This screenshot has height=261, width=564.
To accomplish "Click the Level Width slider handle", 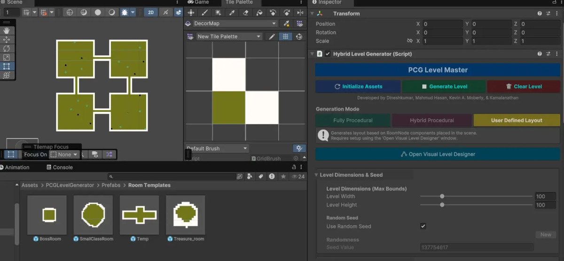I will [x=442, y=196].
